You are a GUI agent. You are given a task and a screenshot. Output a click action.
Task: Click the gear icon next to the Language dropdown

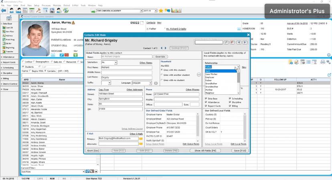[x=156, y=83]
